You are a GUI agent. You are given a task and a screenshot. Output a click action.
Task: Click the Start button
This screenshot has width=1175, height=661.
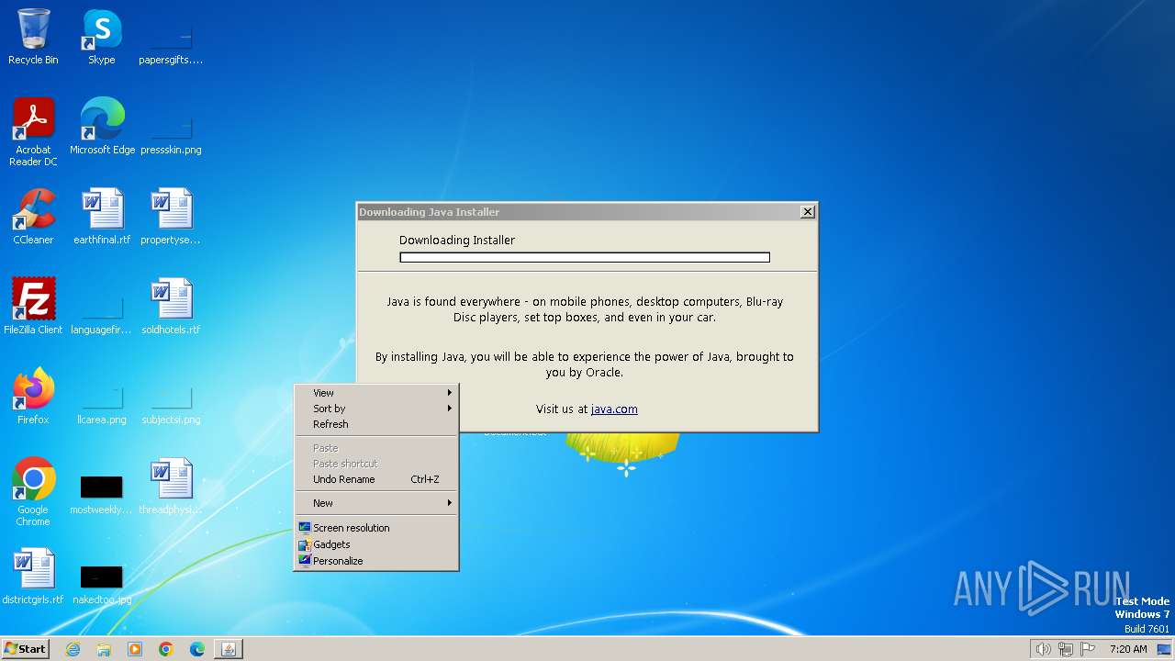point(25,649)
